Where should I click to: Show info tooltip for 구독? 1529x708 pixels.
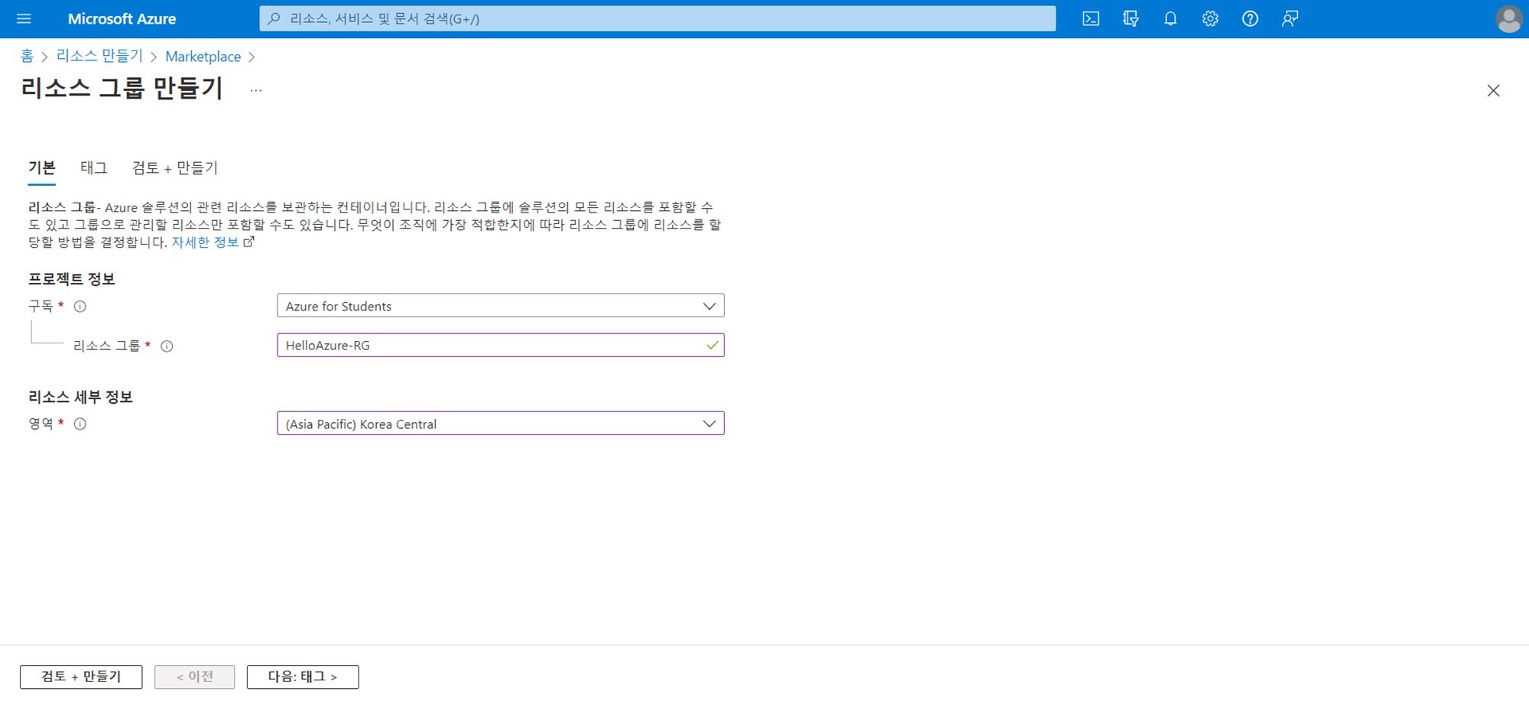(x=80, y=307)
